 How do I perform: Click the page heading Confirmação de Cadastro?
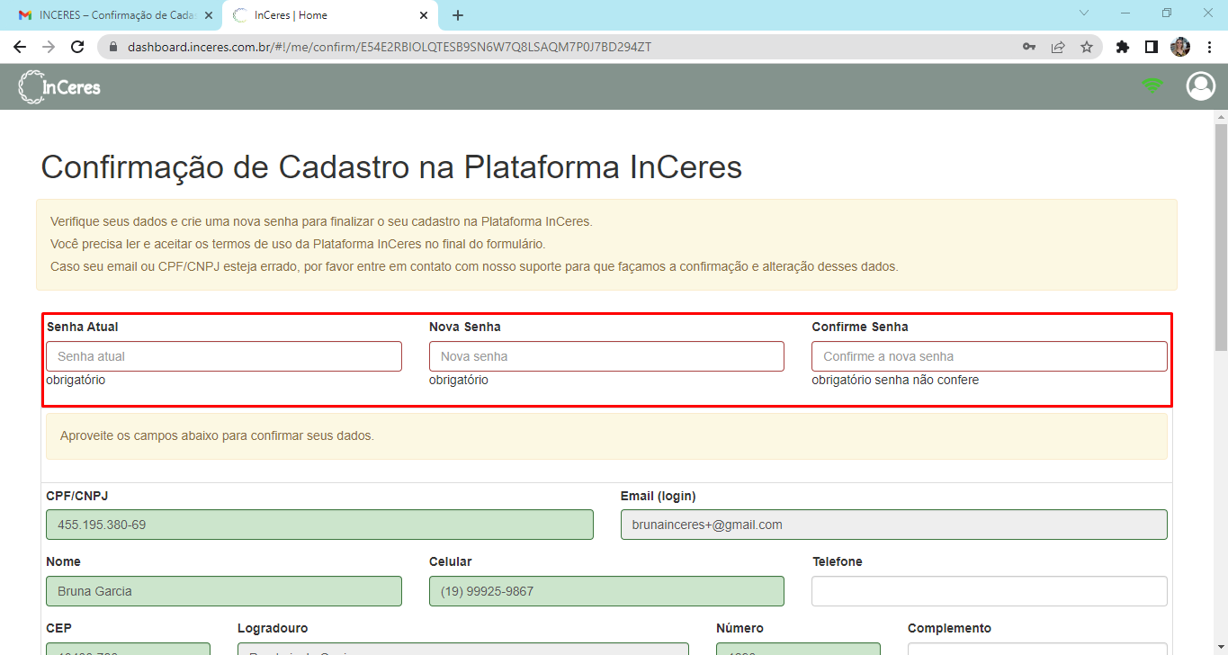click(391, 167)
